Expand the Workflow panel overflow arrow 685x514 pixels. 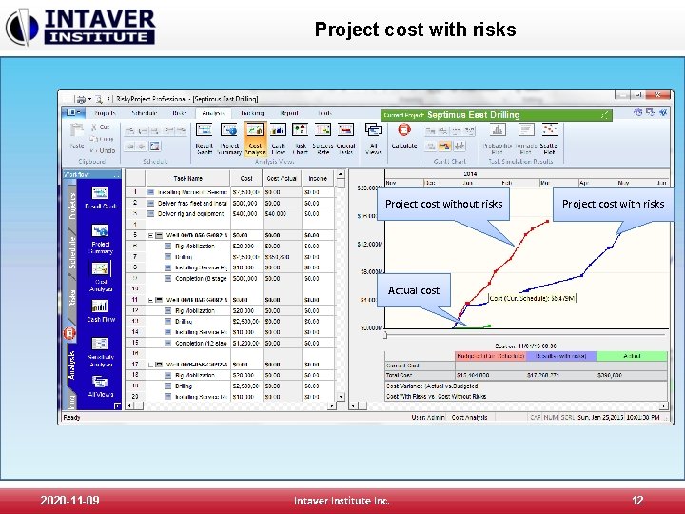click(x=118, y=406)
